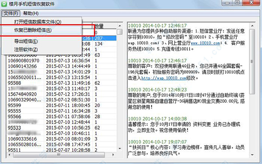Click the date 2015-07-13 13:15:54
The image size is (262, 164).
68,77
